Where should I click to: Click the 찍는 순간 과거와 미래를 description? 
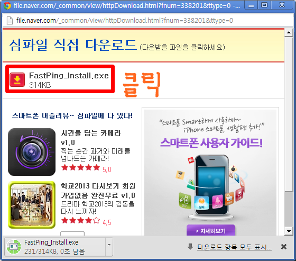click(x=96, y=155)
